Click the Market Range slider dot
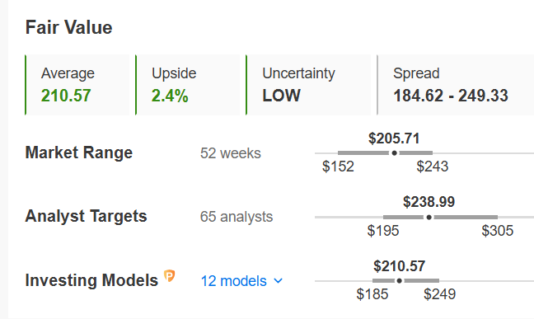Image resolution: width=534 pixels, height=319 pixels. [395, 153]
